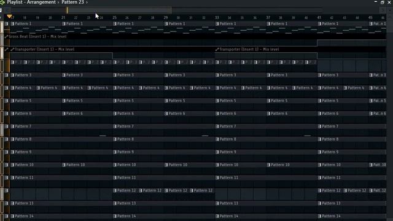This screenshot has height=221, width=393.
Task: Jump to bar 37 on the ruler
Action: coord(268,18)
